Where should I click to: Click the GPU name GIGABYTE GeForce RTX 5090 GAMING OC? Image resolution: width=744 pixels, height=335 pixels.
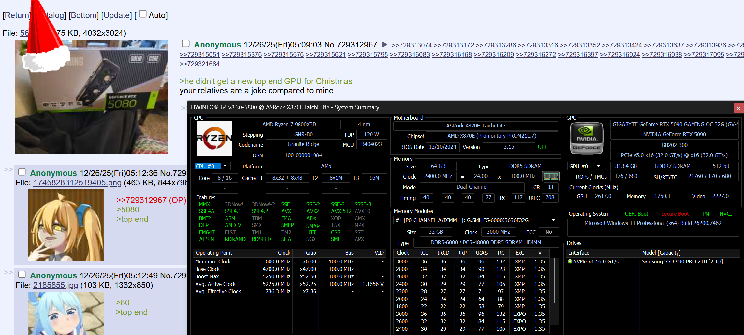(x=674, y=125)
